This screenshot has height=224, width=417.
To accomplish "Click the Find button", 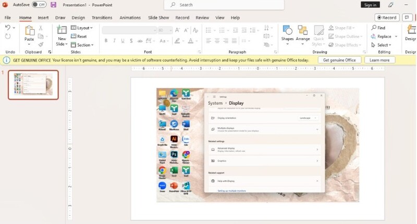I will pyautogui.click(x=378, y=28).
